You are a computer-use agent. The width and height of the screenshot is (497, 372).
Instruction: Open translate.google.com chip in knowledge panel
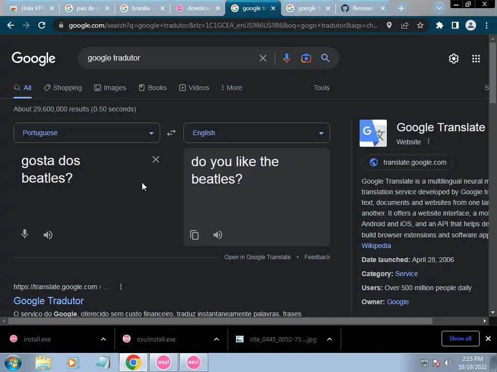click(407, 162)
